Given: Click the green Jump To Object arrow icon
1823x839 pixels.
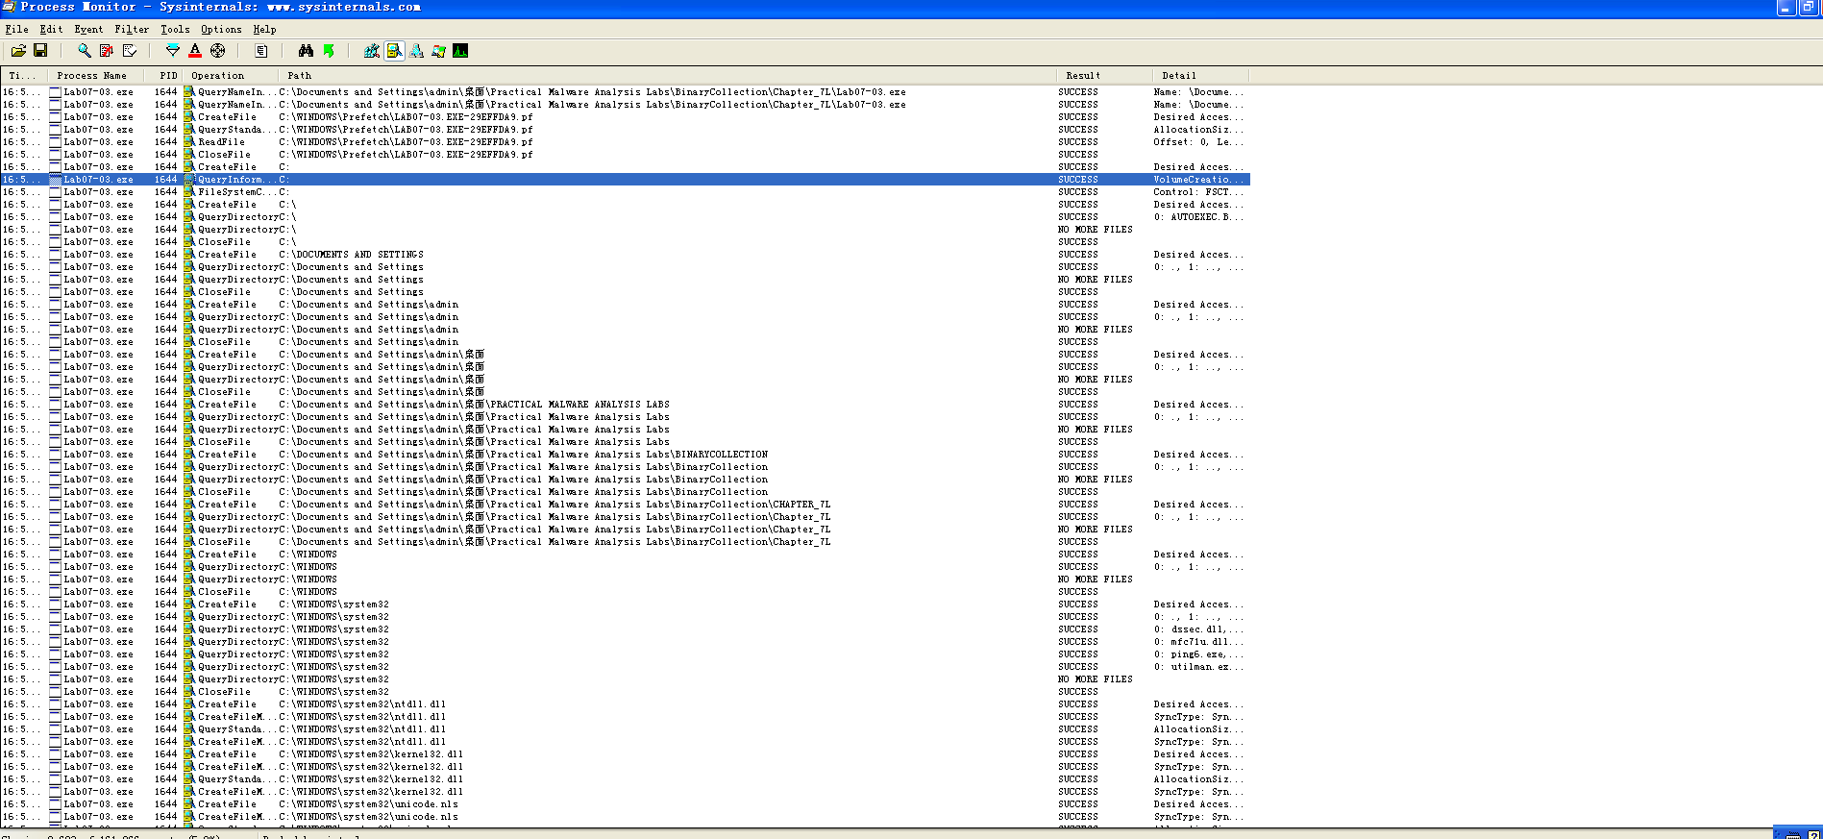Looking at the screenshot, I should [x=329, y=51].
